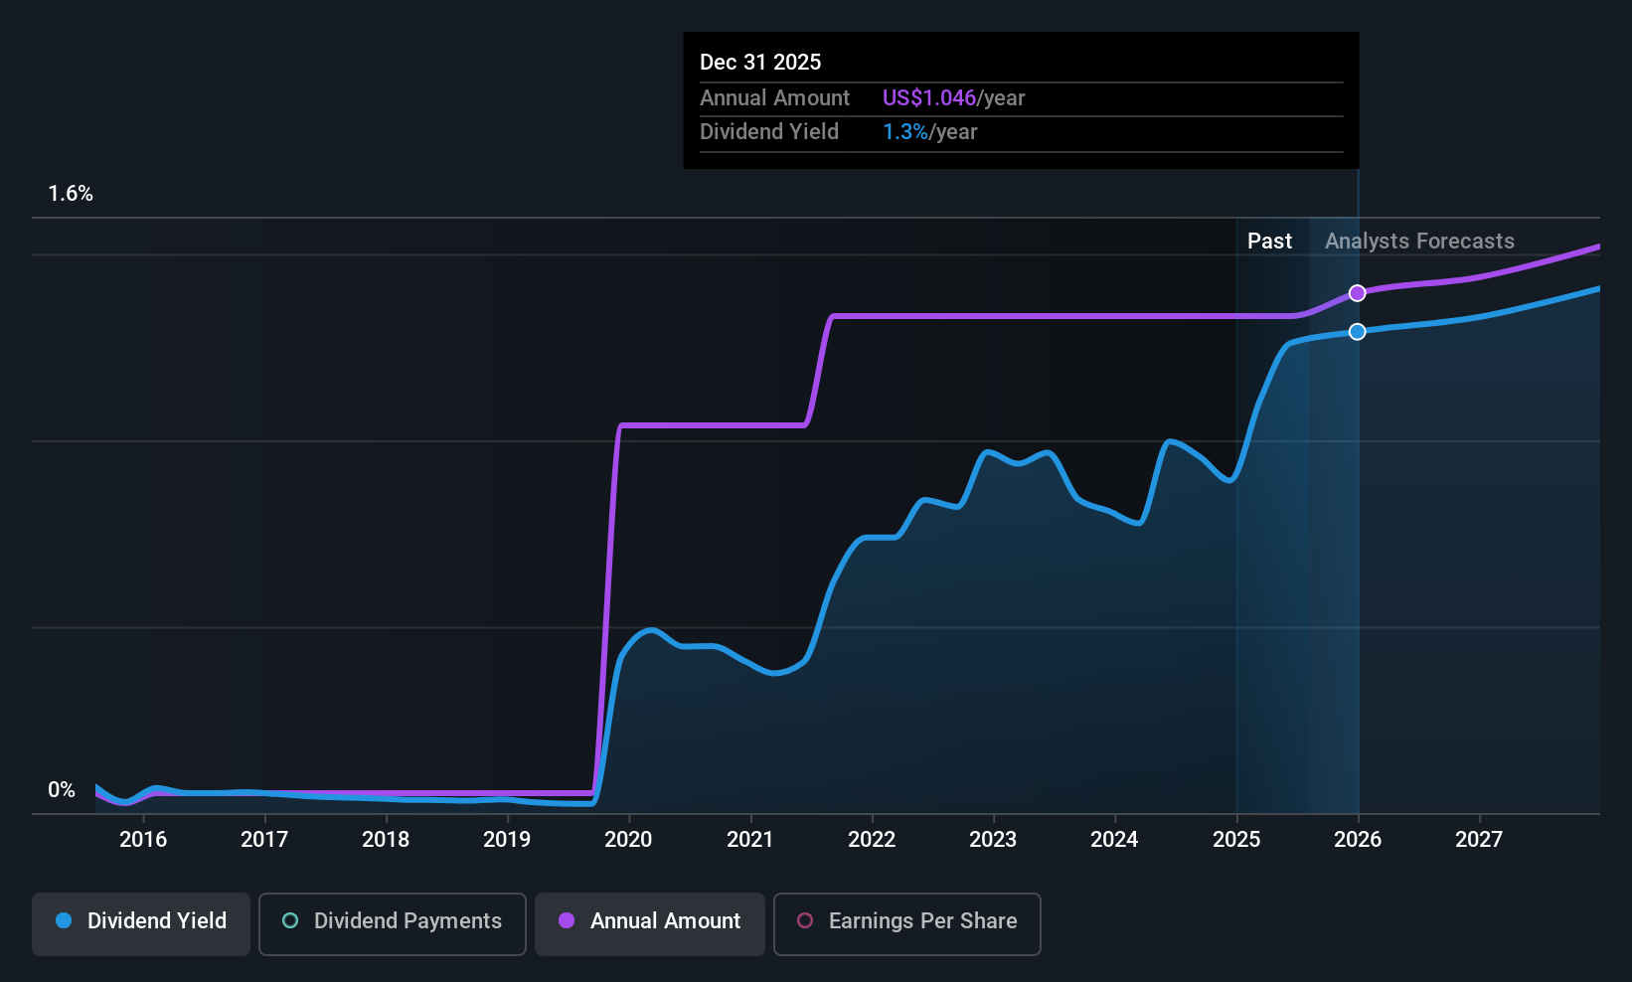Click the 2026 x-axis label
This screenshot has height=982, width=1632.
pos(1358,839)
